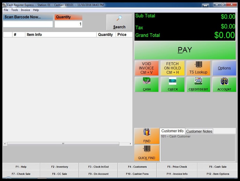Click the VOID INVOICE button

point(146,68)
